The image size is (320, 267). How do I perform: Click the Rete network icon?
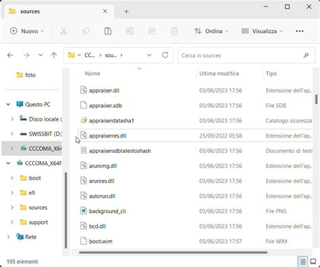click(x=20, y=237)
